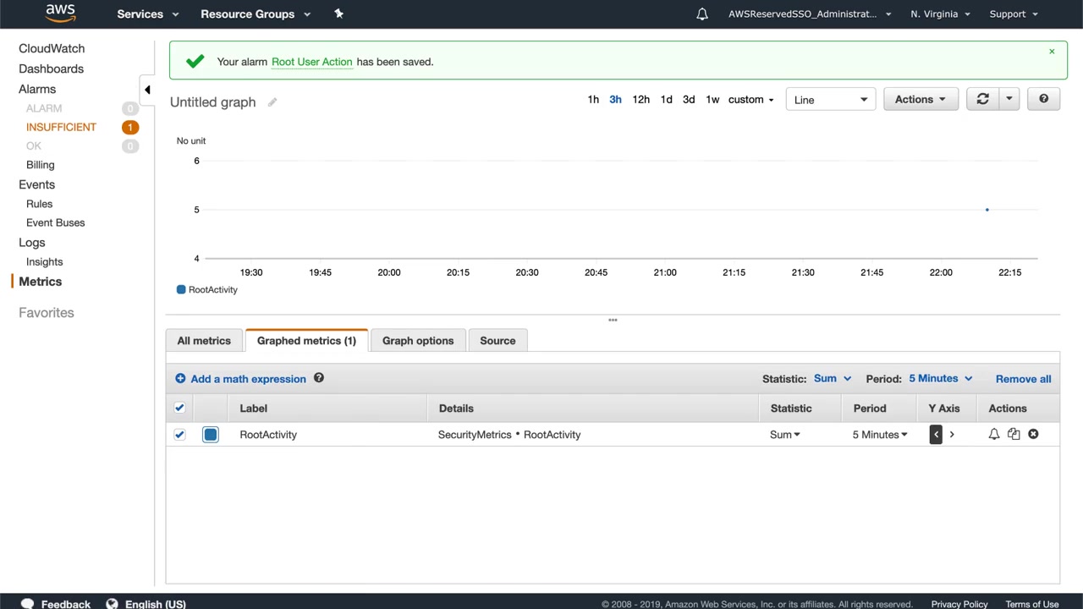Image resolution: width=1083 pixels, height=609 pixels.
Task: Open the help question mark button
Action: (1043, 99)
